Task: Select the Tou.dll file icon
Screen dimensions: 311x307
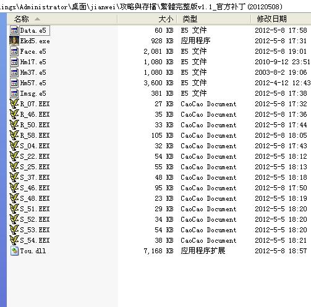Action: tap(14, 251)
